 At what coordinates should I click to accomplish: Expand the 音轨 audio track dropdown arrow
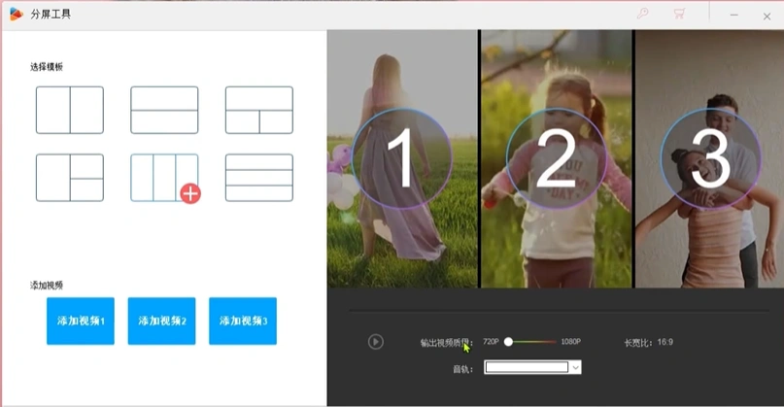(576, 367)
